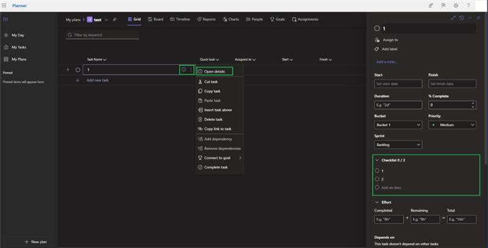Open the settings gear in header
This screenshot has height=248, width=488.
(456, 5)
